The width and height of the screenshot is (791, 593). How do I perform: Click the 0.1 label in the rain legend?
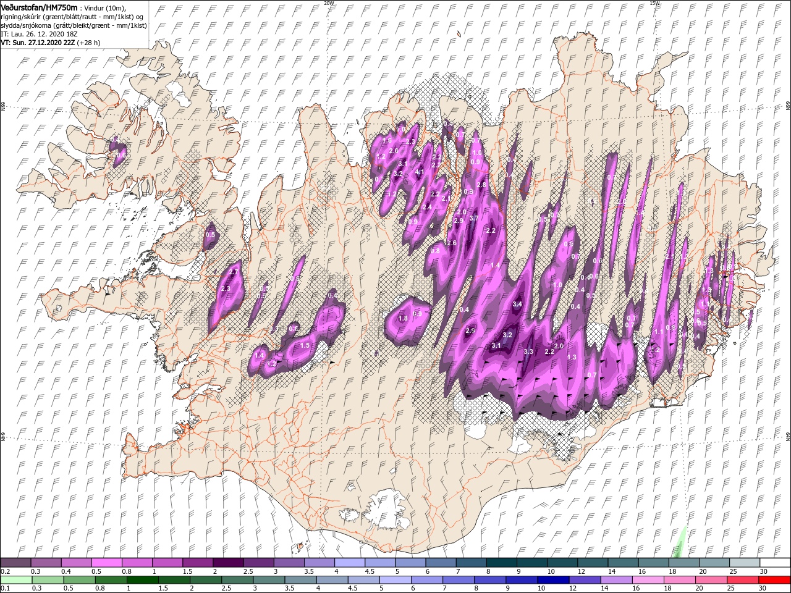click(5, 589)
